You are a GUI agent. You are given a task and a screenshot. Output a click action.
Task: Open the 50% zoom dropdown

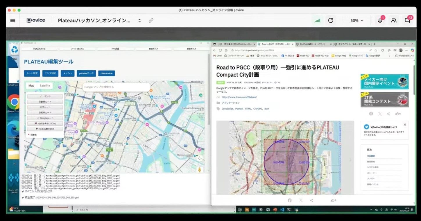[356, 21]
